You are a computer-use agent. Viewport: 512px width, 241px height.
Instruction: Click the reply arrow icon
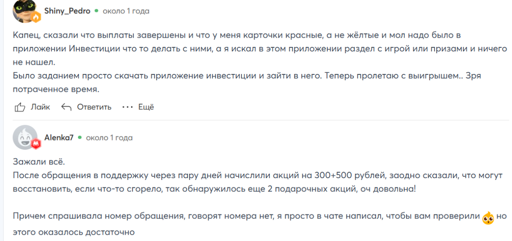pos(66,107)
